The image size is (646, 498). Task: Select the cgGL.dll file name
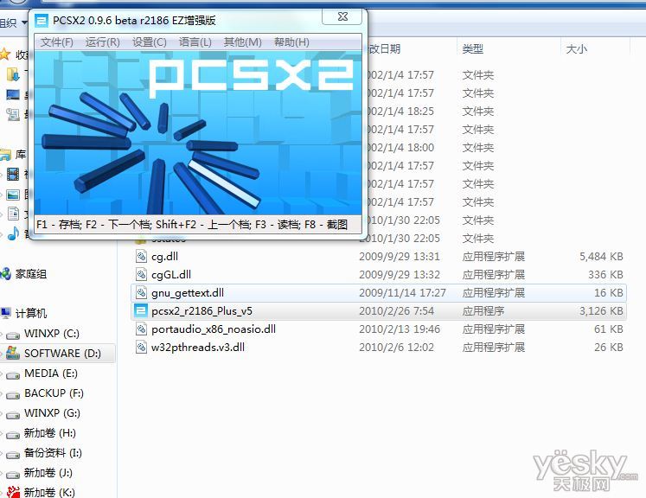(171, 275)
